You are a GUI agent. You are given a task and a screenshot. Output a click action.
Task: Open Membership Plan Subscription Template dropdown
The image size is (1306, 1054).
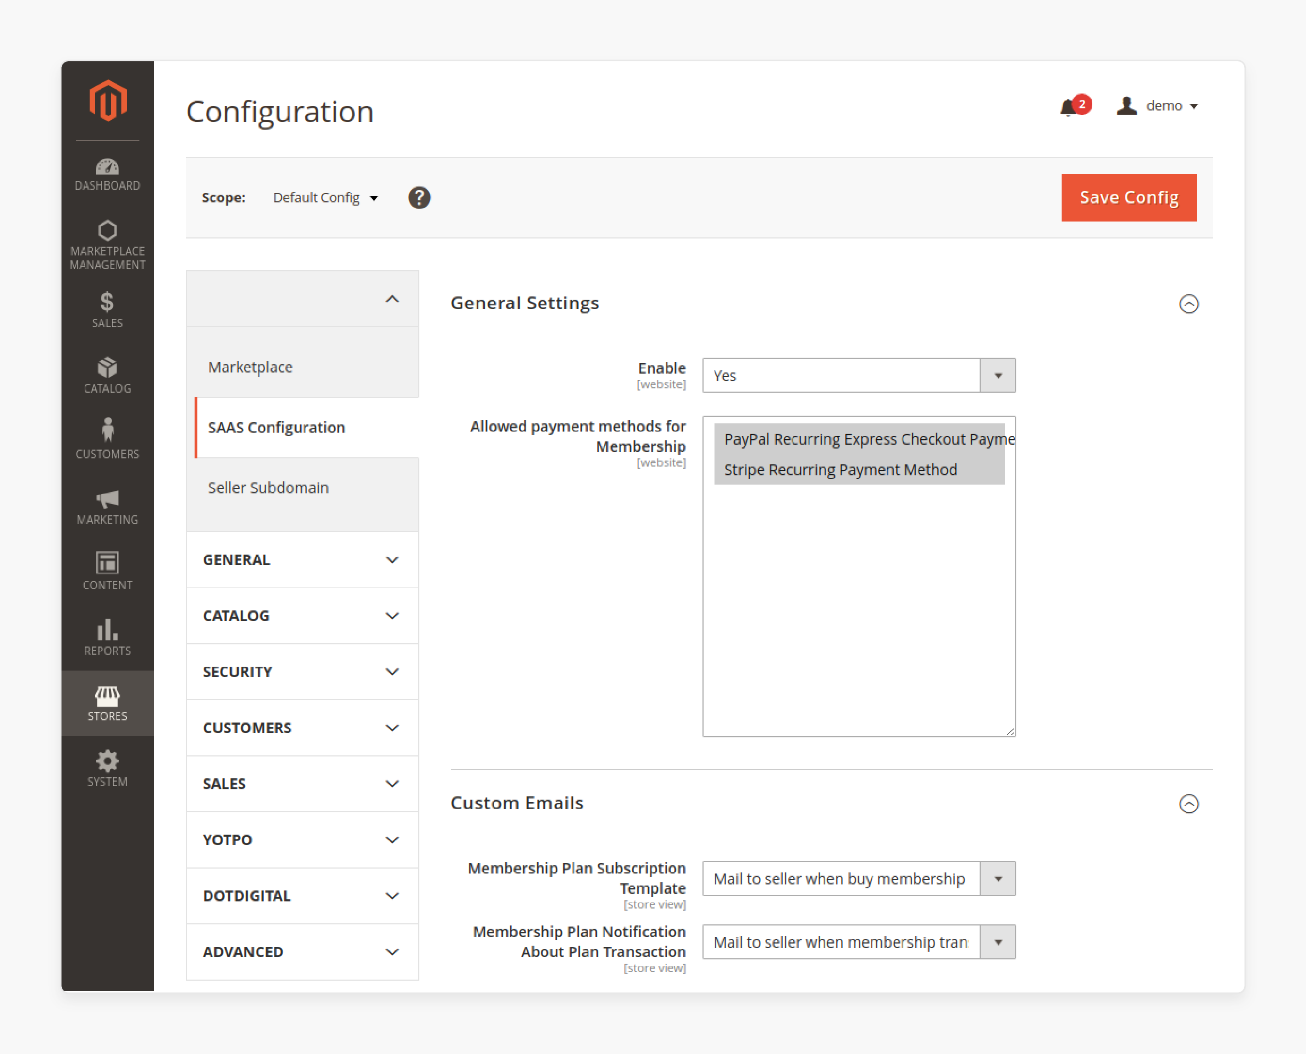(859, 878)
